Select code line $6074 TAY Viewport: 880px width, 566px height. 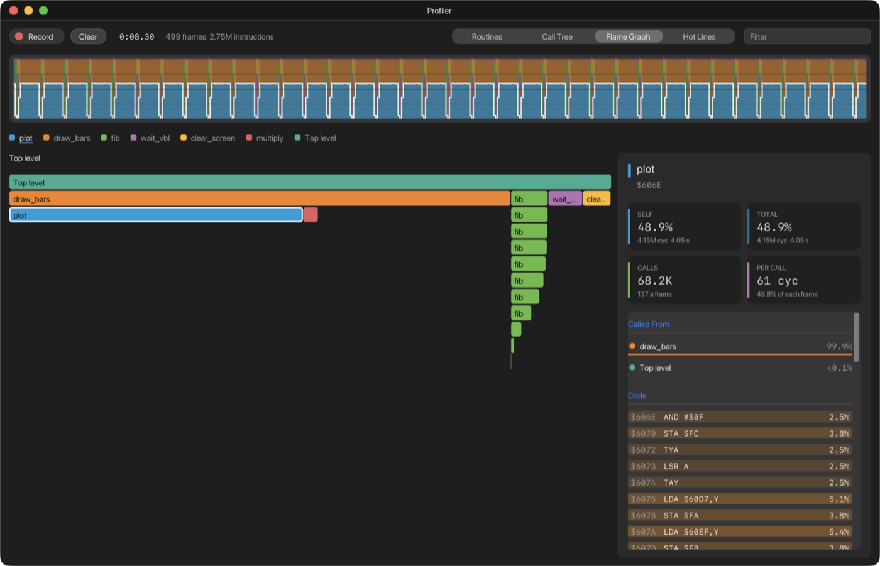tap(740, 482)
